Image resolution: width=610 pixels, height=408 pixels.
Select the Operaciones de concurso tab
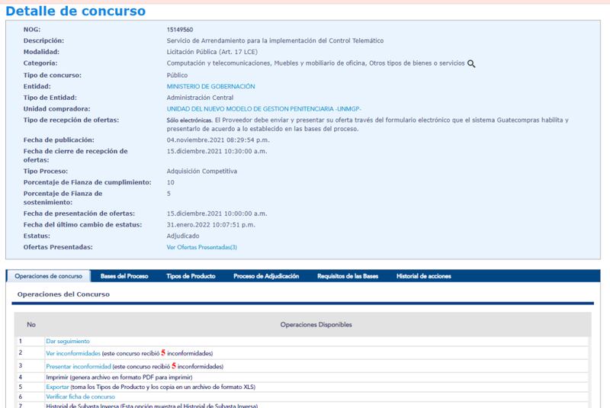[x=48, y=276]
